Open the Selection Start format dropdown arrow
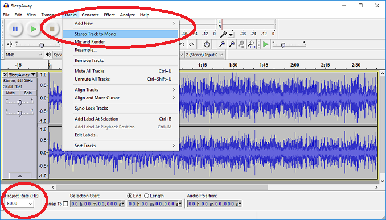 pos(123,204)
